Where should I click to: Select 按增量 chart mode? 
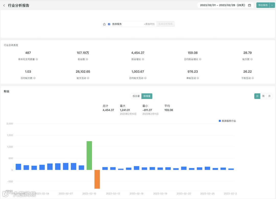[147, 96]
